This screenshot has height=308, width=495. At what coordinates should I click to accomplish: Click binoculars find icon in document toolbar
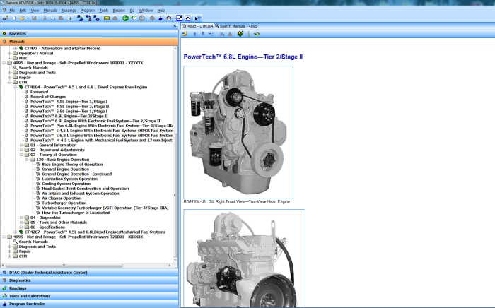[x=221, y=34]
